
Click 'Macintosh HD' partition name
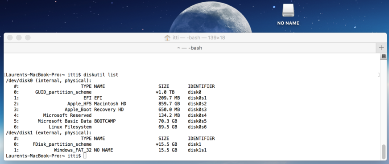(110, 104)
